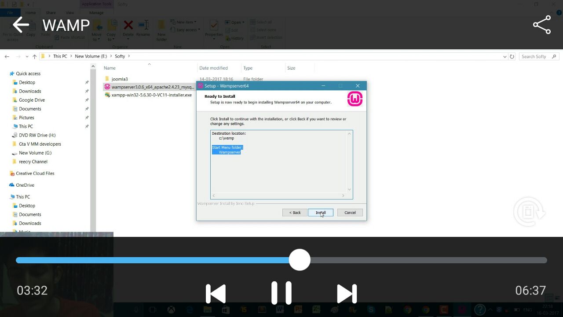Click the Up one level arrow
The height and width of the screenshot is (317, 563).
coord(34,56)
